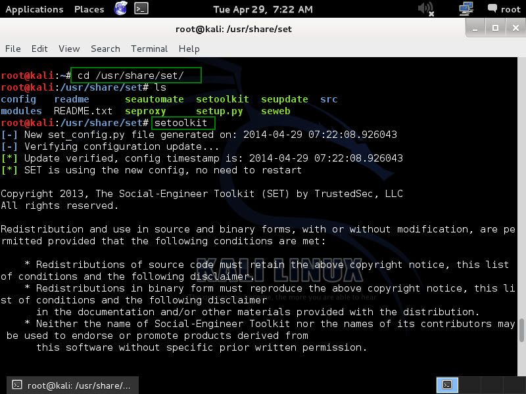
Task: Click the config directory name
Action: click(x=18, y=100)
